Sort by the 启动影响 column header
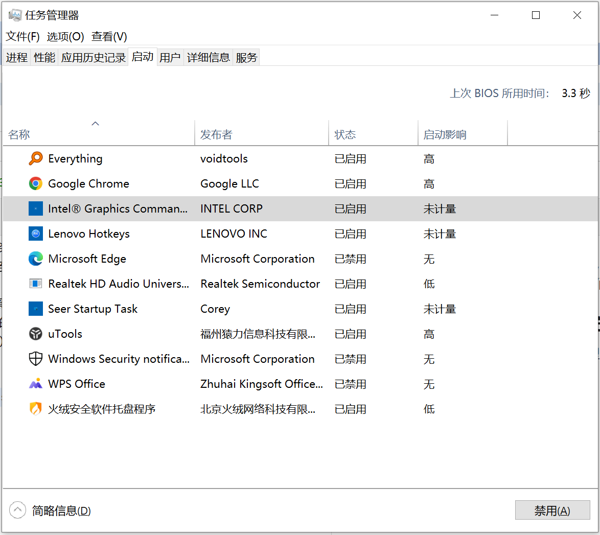This screenshot has width=600, height=535. (463, 133)
